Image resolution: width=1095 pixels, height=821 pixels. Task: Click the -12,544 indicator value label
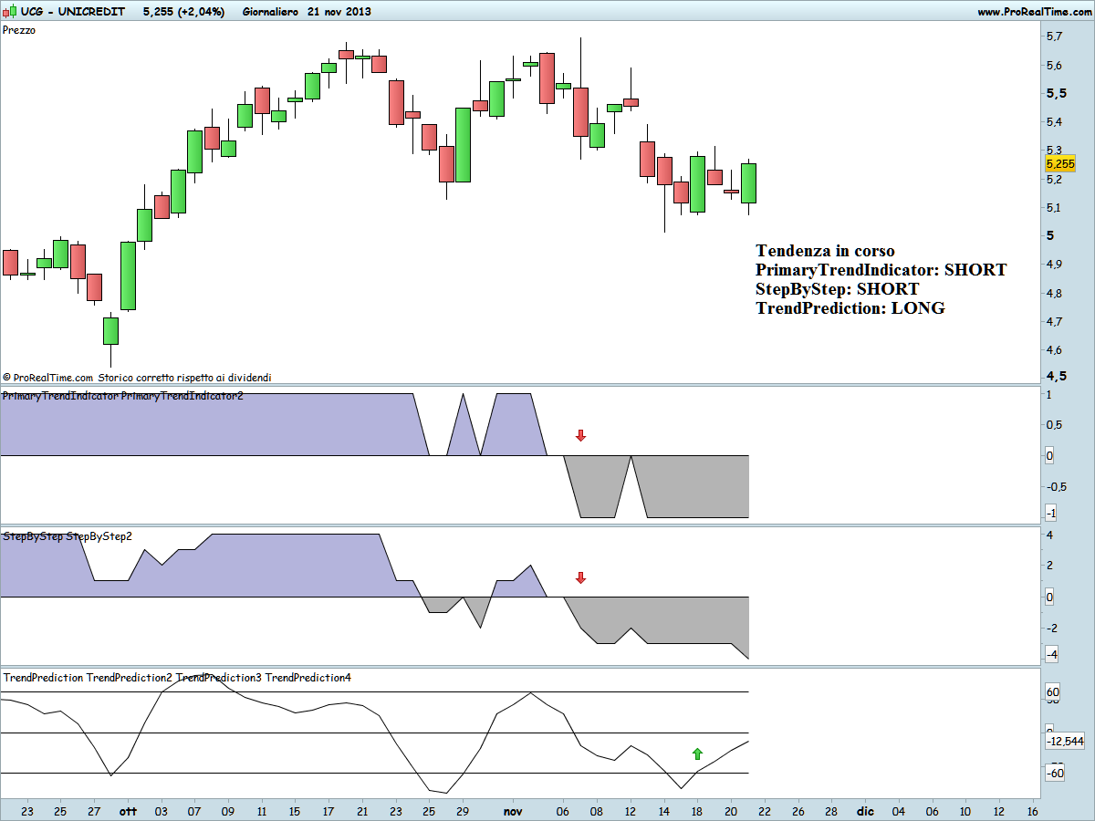click(1066, 741)
